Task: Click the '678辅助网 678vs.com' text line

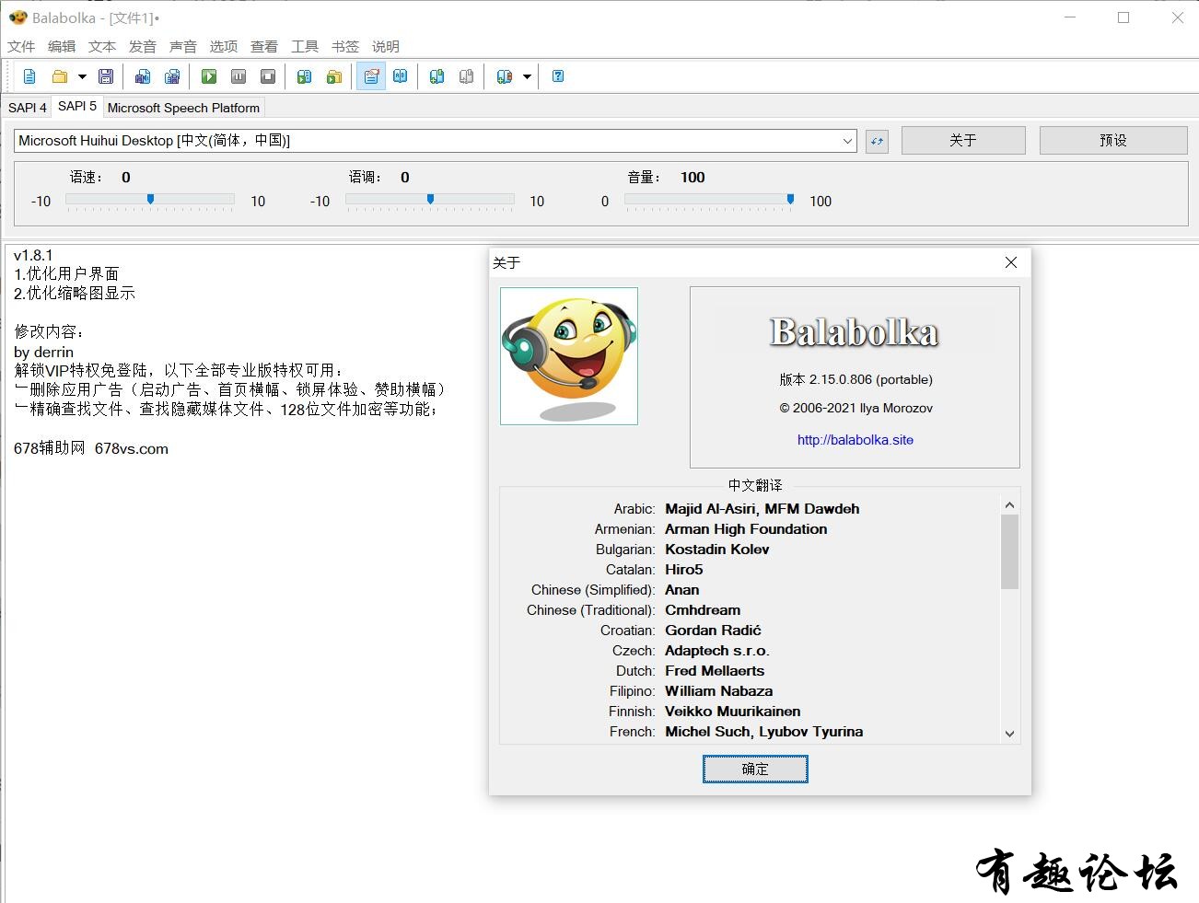Action: pyautogui.click(x=91, y=448)
